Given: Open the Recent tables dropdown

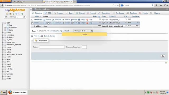Looking at the screenshot, I should pyautogui.click(x=15, y=17).
